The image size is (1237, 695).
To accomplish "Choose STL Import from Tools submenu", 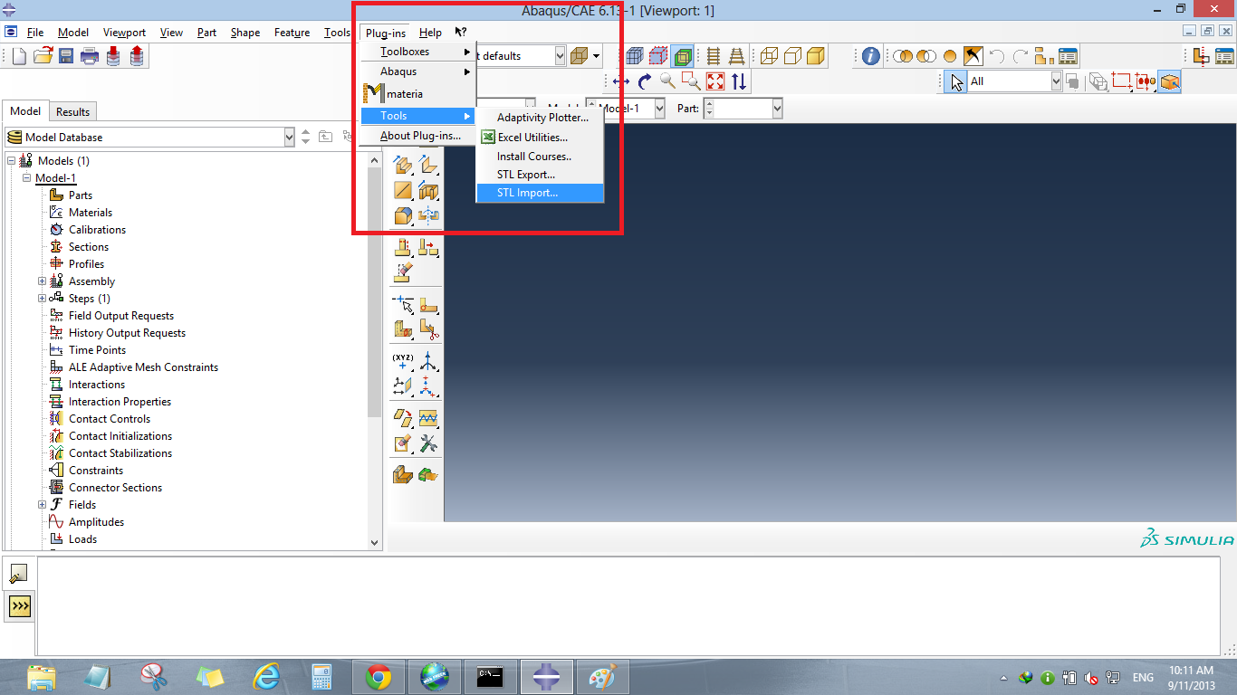I will pyautogui.click(x=540, y=193).
